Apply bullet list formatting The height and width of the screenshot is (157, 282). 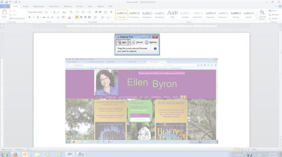tap(77, 12)
